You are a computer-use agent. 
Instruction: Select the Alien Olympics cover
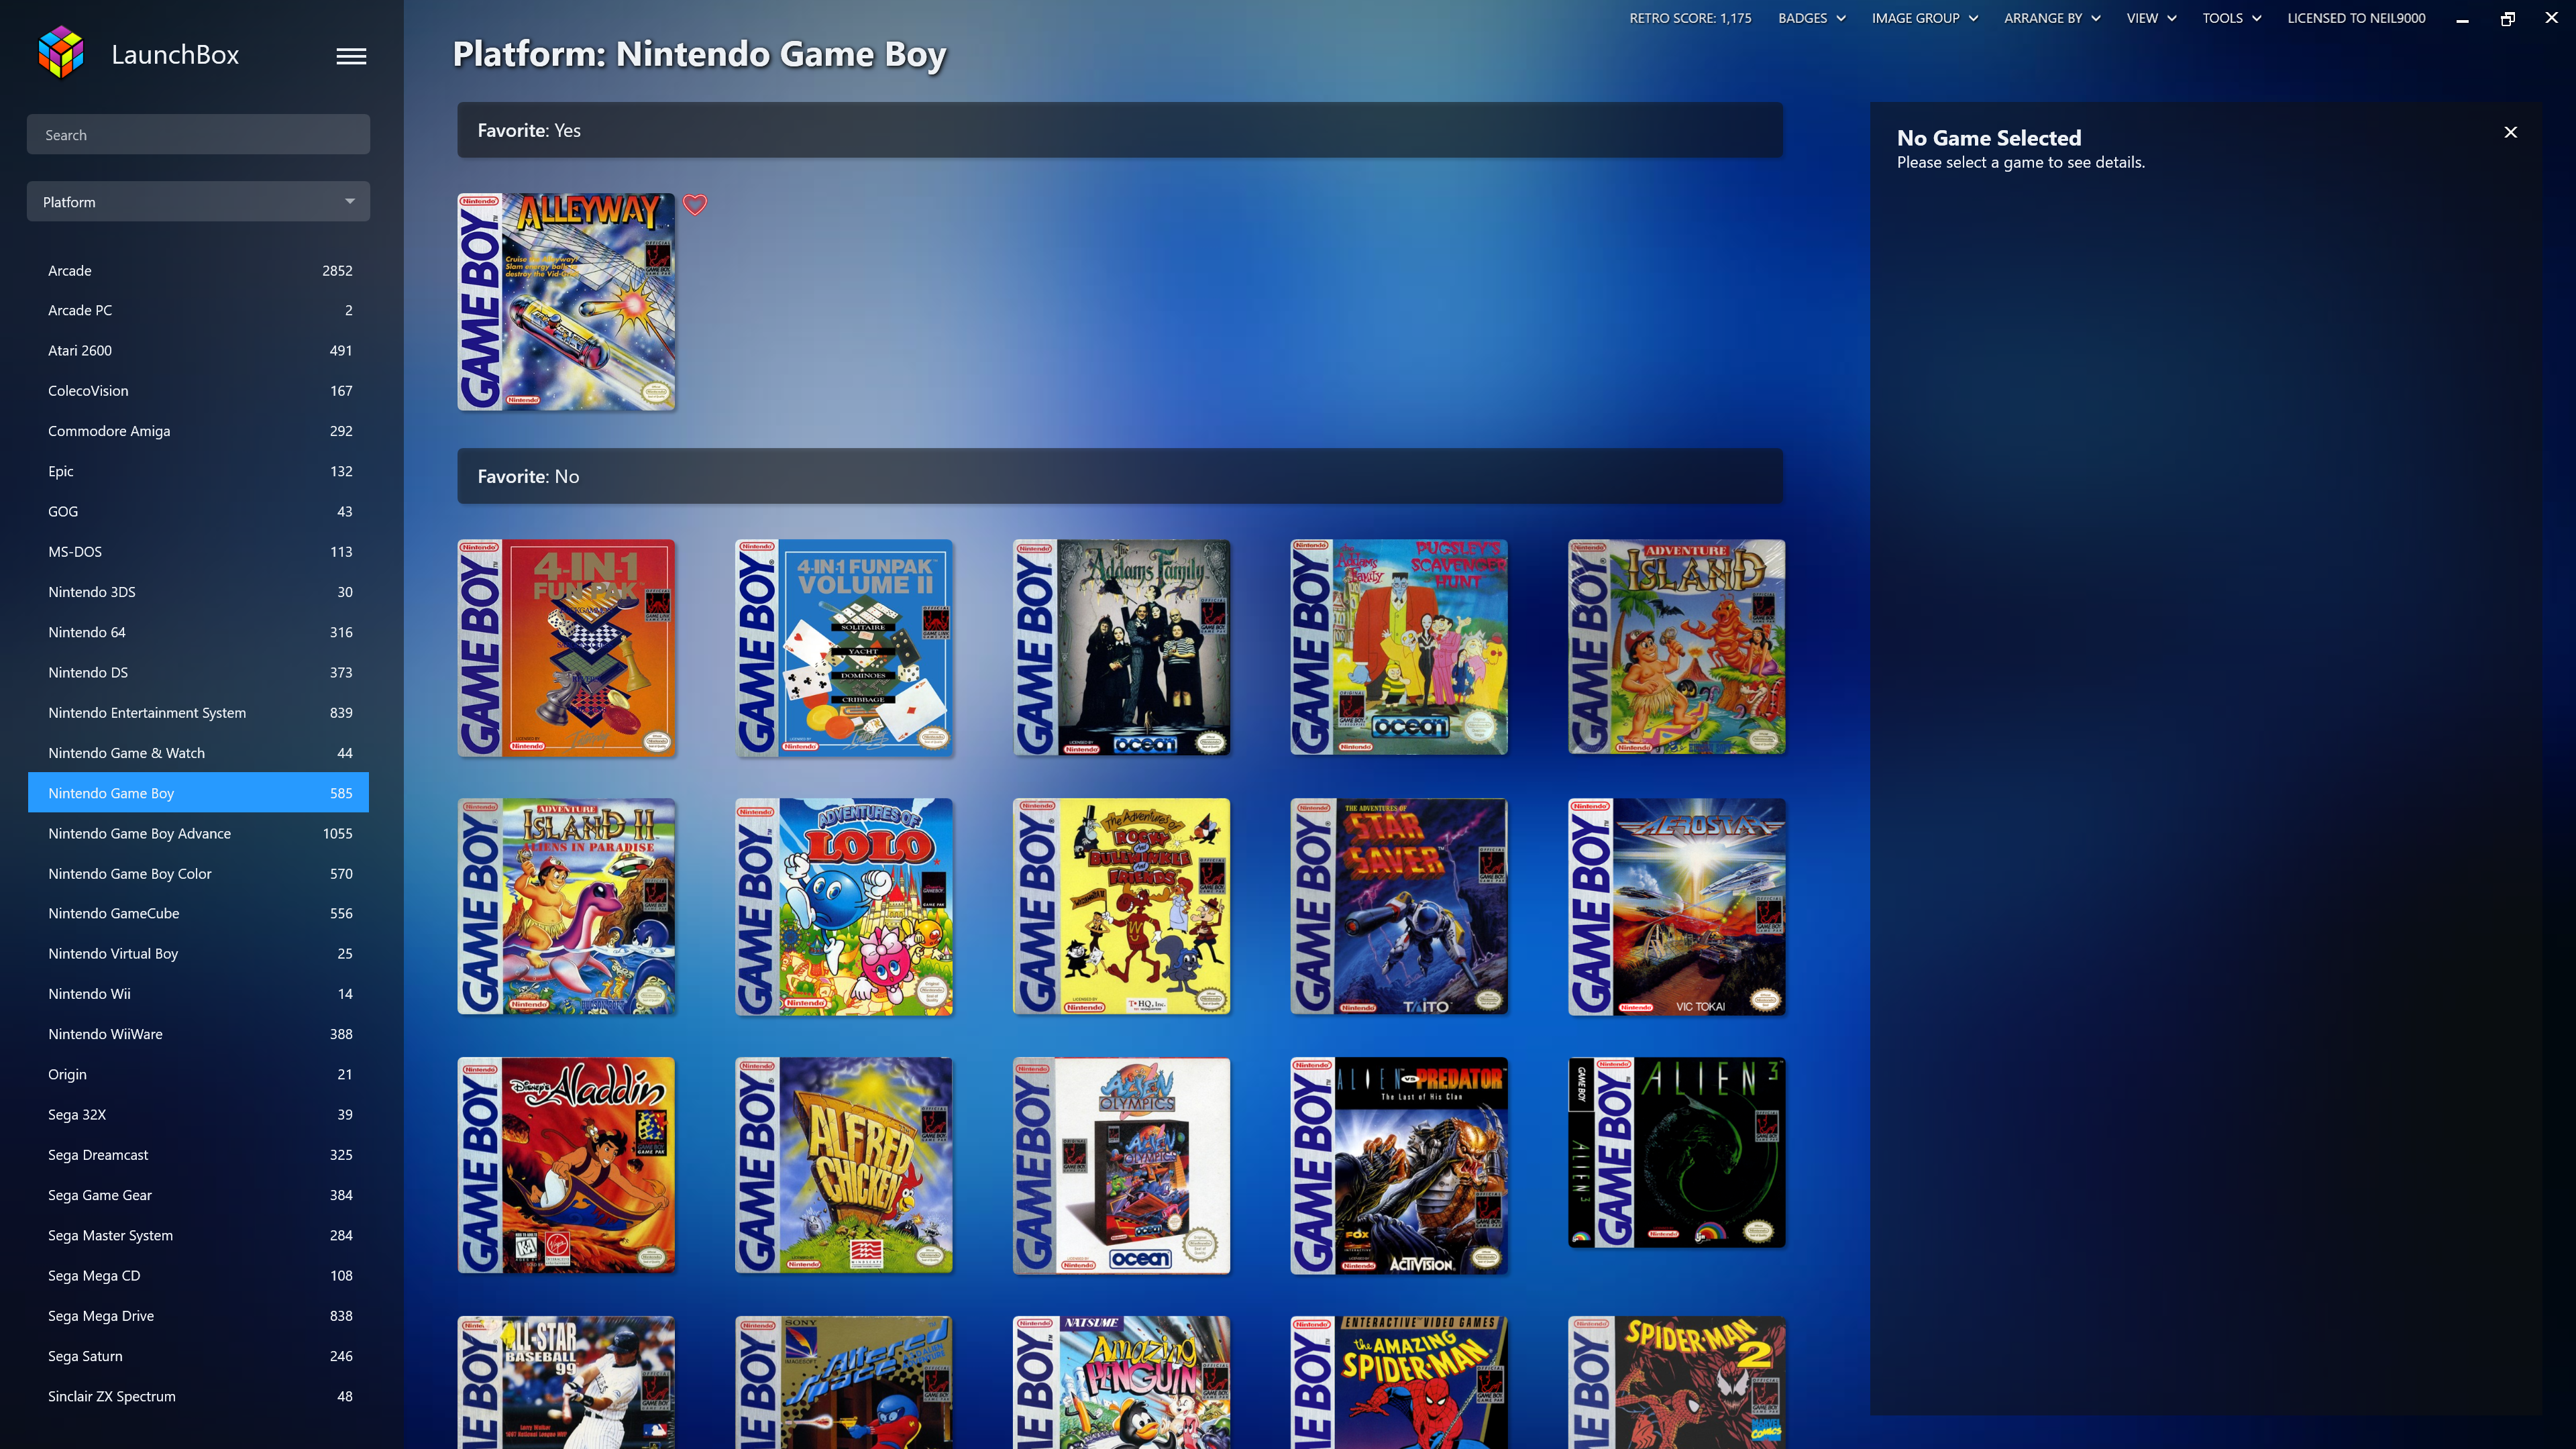coord(1121,1166)
